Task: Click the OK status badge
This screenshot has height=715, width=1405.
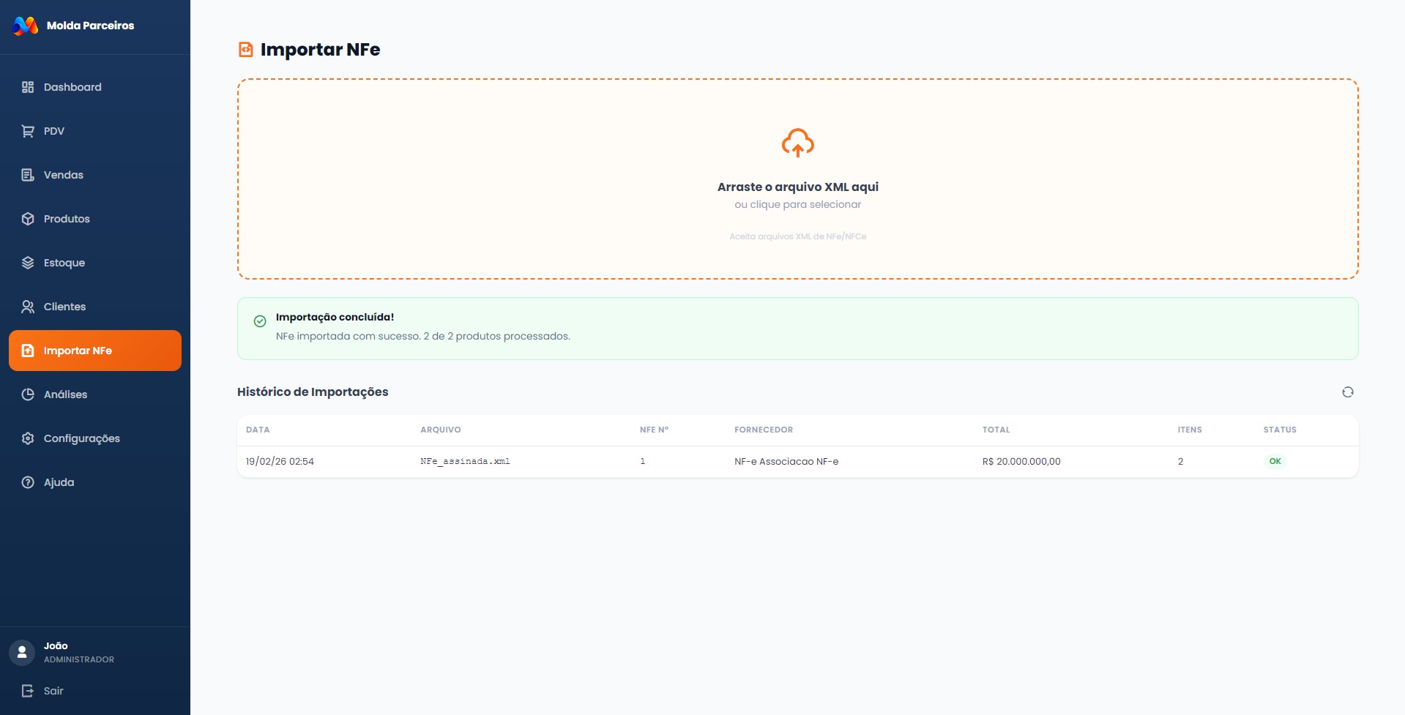Action: pyautogui.click(x=1275, y=462)
